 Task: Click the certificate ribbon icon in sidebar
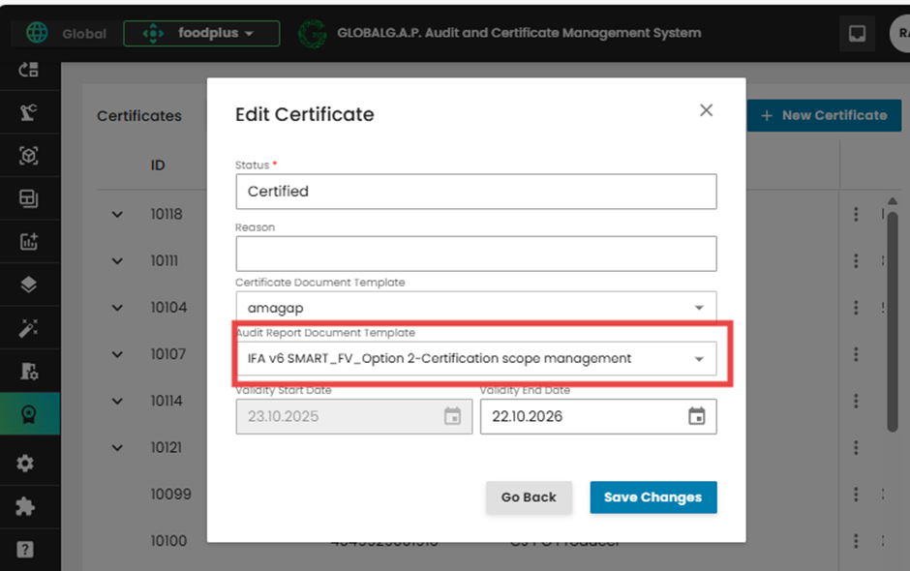29,415
